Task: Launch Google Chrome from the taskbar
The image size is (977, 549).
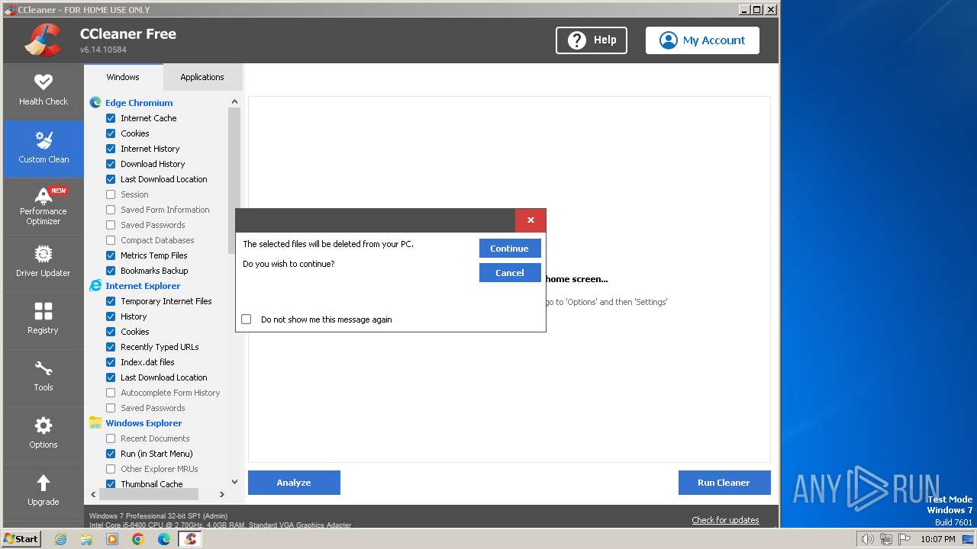Action: pyautogui.click(x=138, y=539)
